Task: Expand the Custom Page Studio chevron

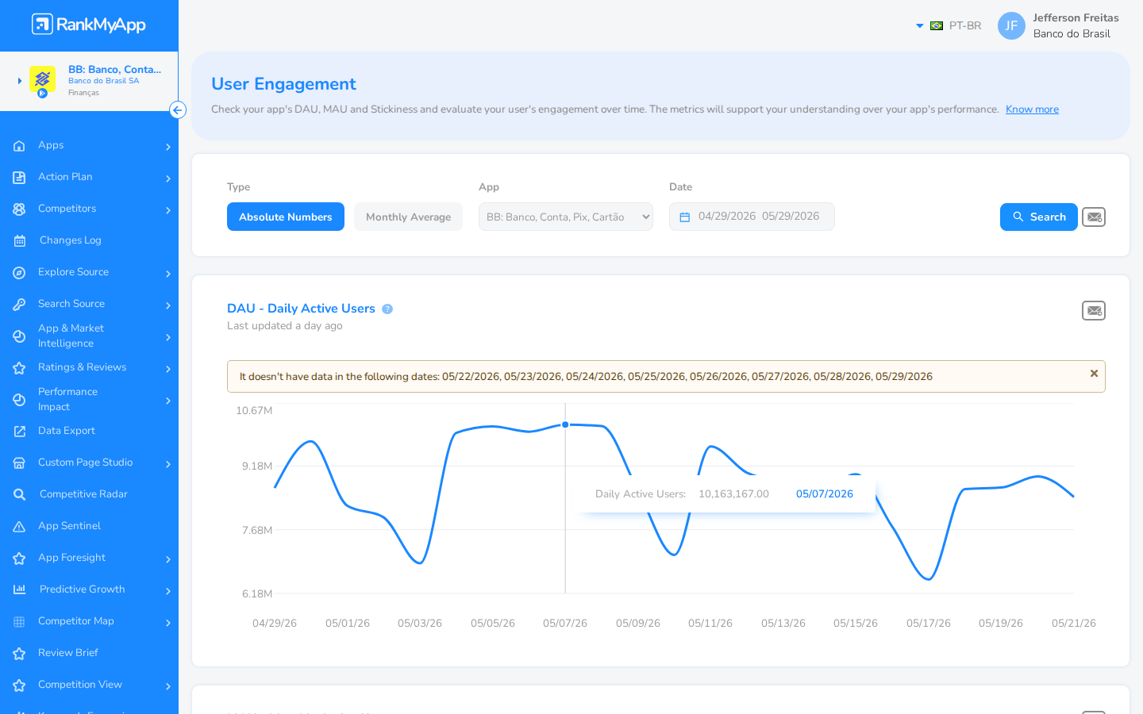Action: pyautogui.click(x=168, y=464)
